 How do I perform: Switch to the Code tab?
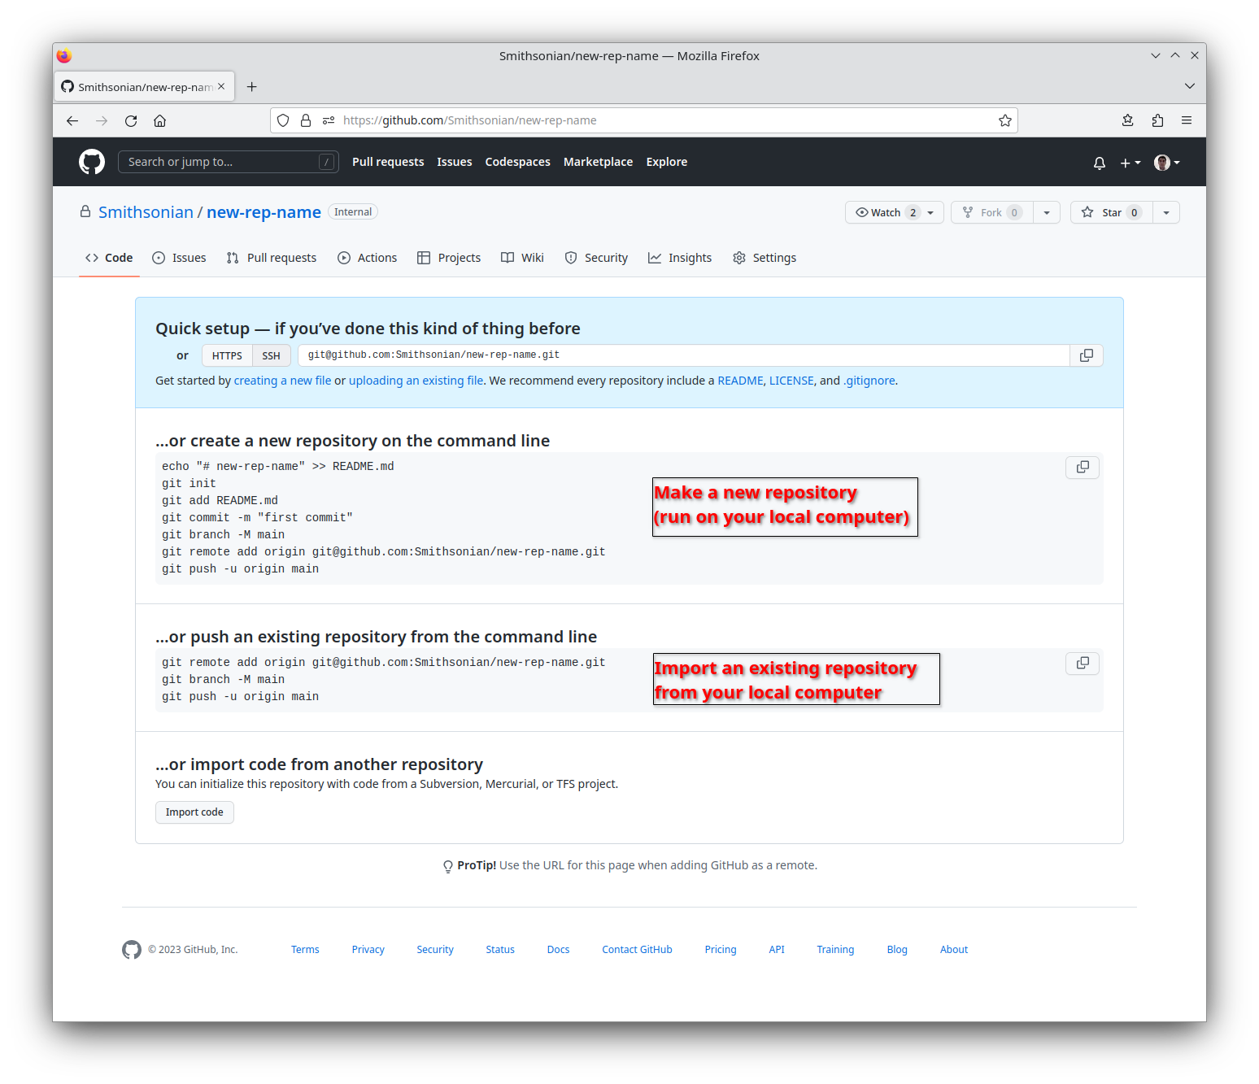pyautogui.click(x=109, y=258)
